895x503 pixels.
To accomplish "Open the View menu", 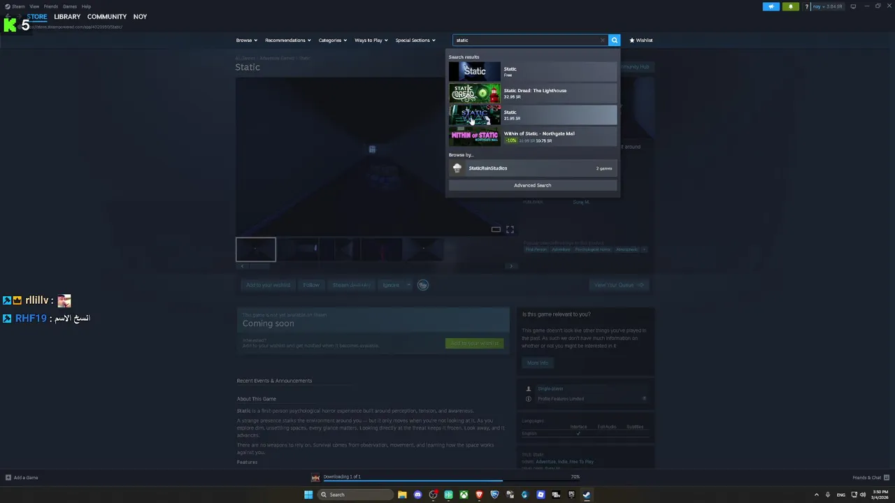I will pyautogui.click(x=34, y=6).
